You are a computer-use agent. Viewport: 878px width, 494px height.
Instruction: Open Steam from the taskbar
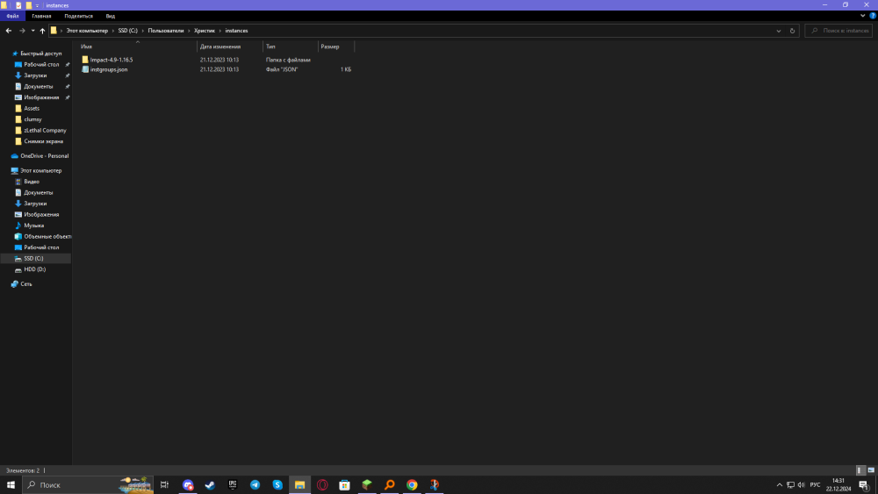pyautogui.click(x=210, y=485)
